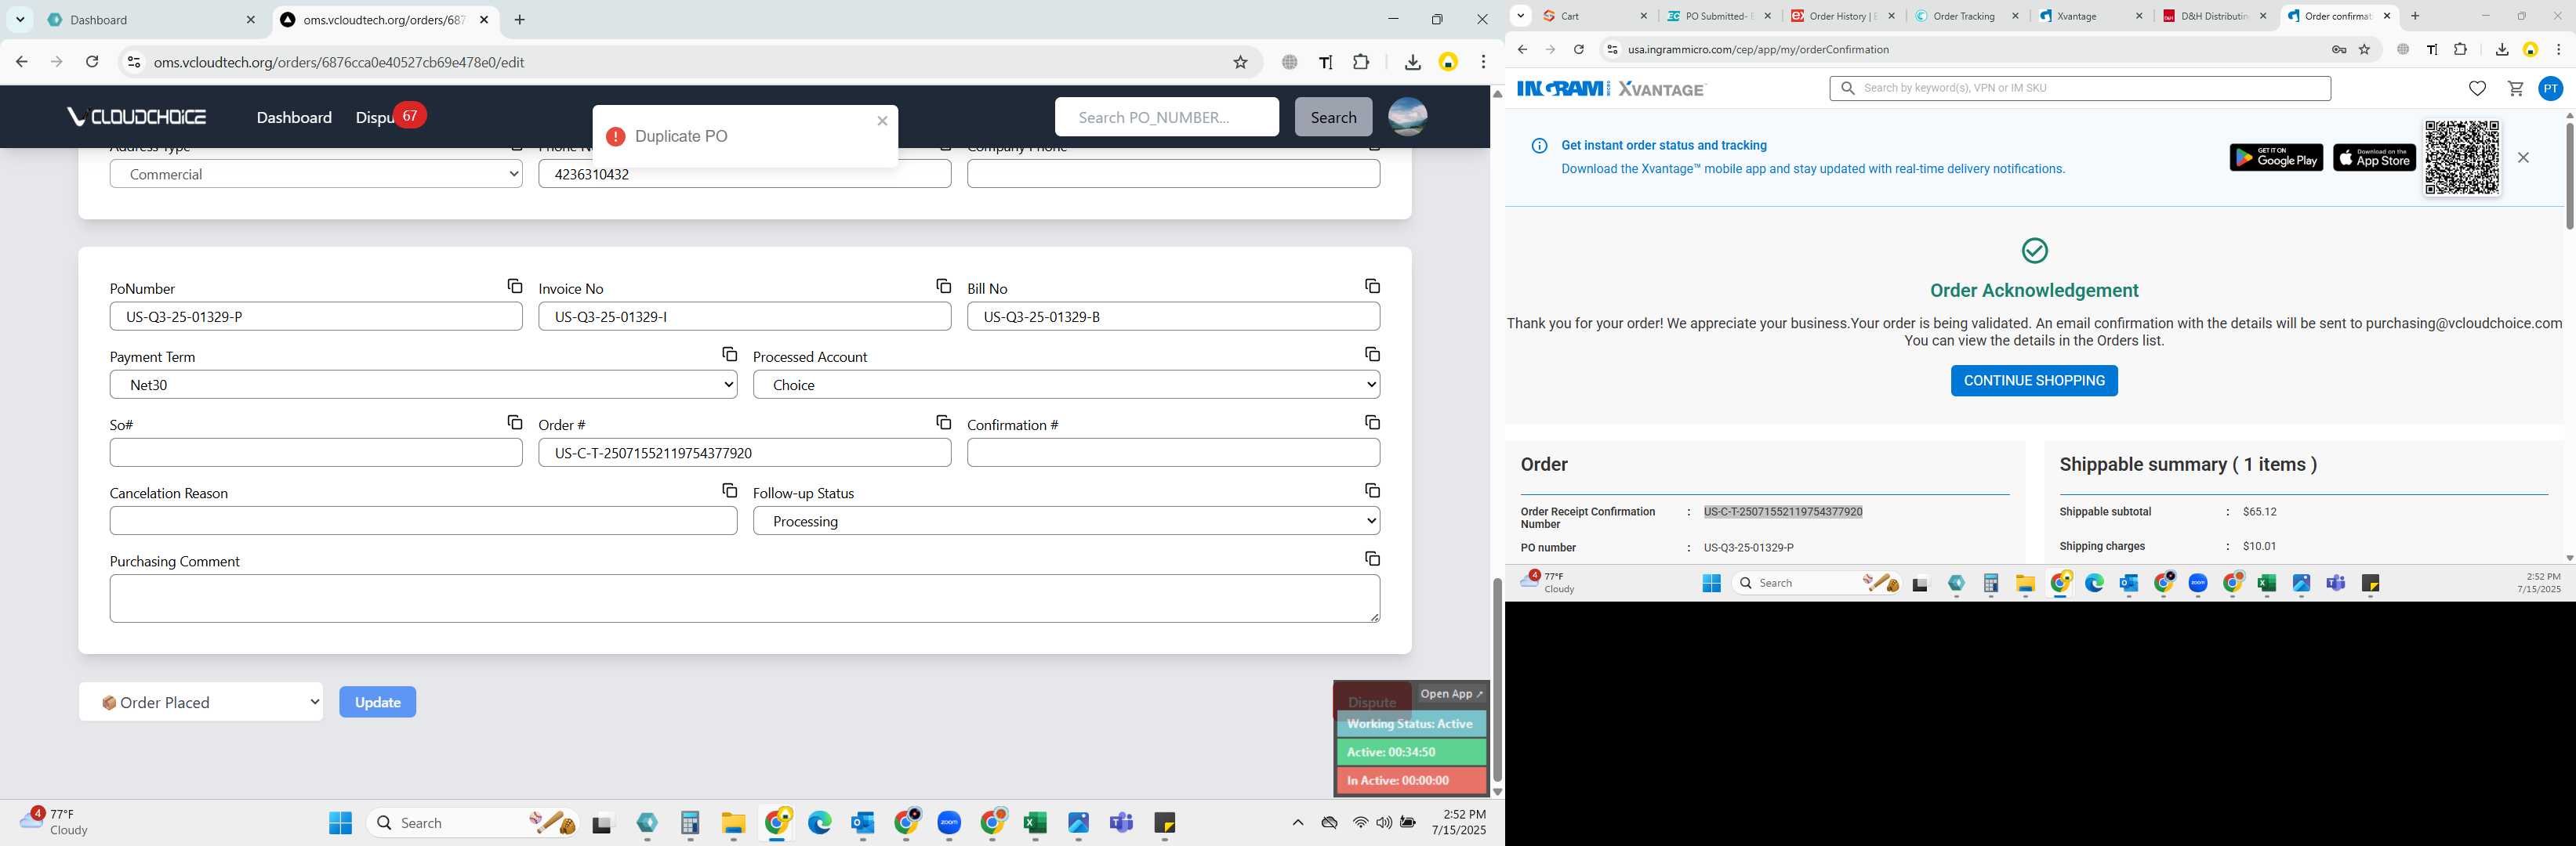Click the Open App overlay button

pos(1451,693)
